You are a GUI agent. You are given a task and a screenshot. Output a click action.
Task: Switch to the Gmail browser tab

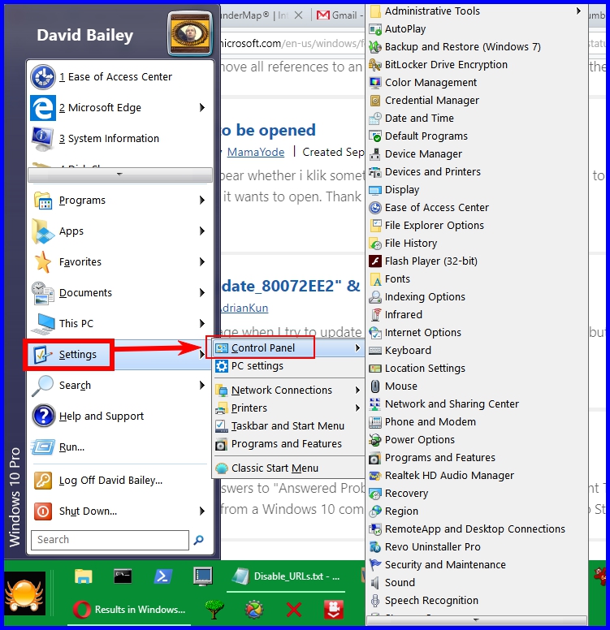tap(340, 15)
